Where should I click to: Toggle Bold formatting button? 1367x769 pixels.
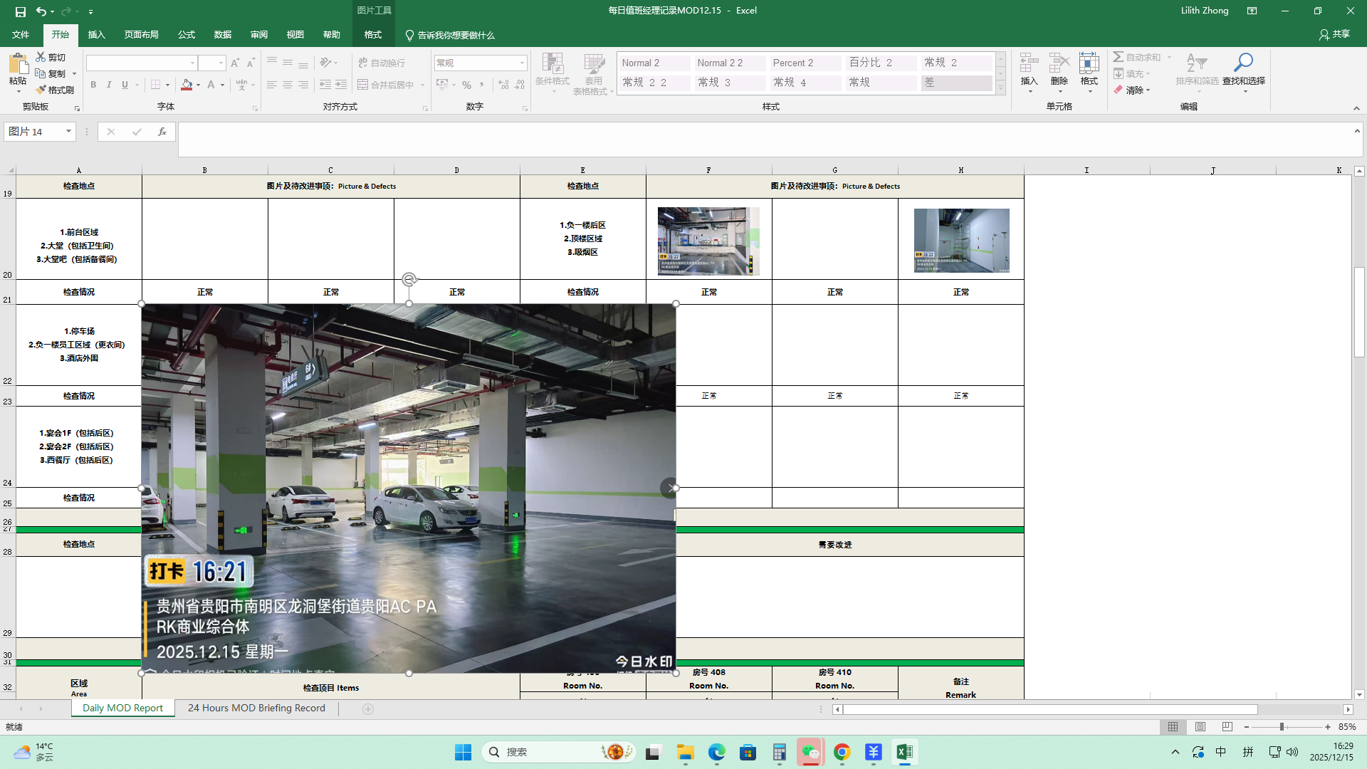(93, 85)
